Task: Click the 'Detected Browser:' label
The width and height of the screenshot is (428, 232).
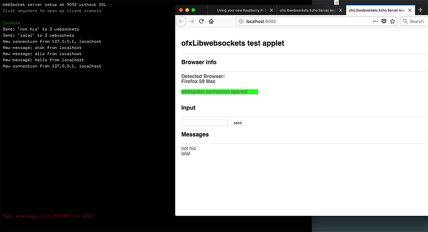Action: (203, 76)
